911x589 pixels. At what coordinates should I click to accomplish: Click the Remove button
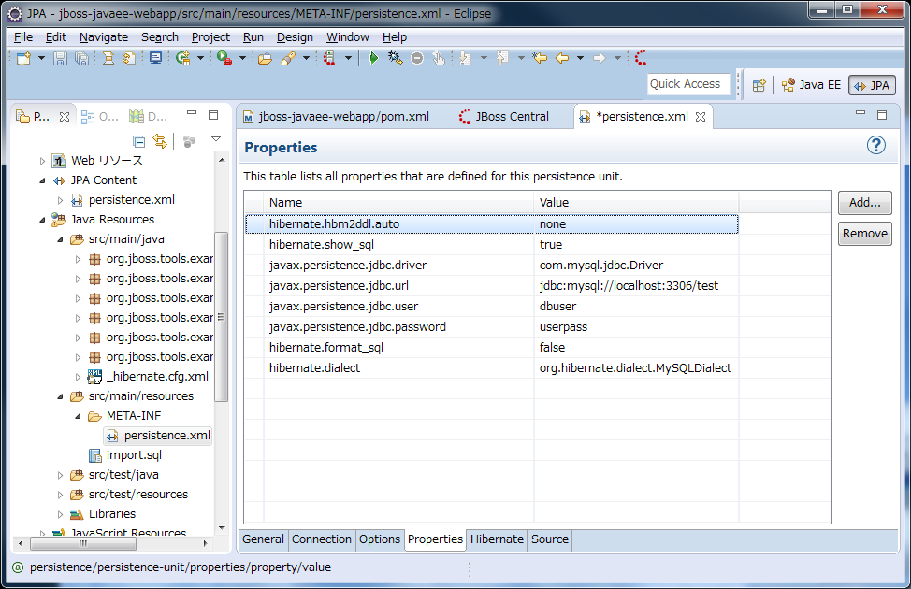click(864, 234)
